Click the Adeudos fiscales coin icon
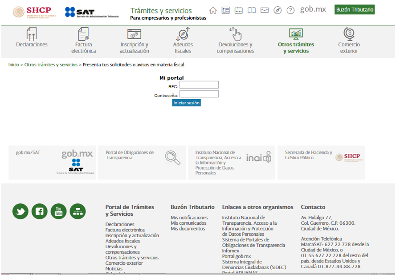The width and height of the screenshot is (396, 275). click(183, 34)
